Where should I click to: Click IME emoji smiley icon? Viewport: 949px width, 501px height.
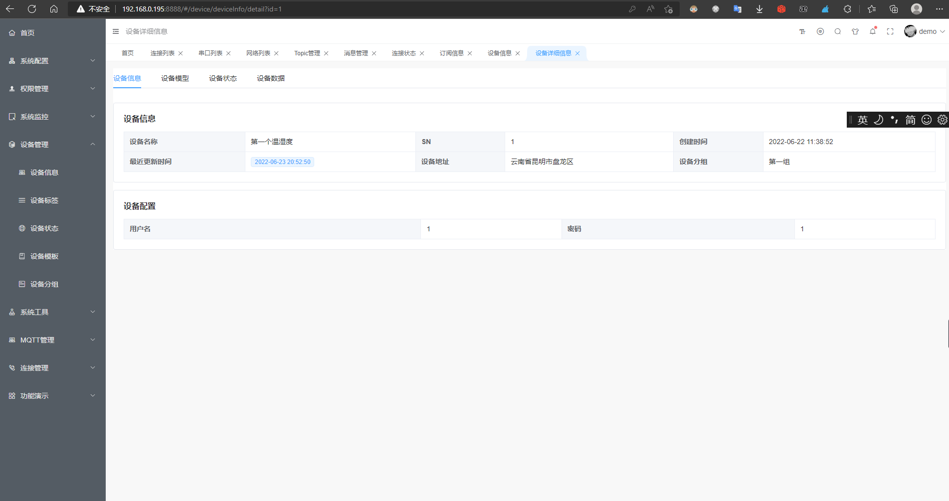click(x=927, y=120)
